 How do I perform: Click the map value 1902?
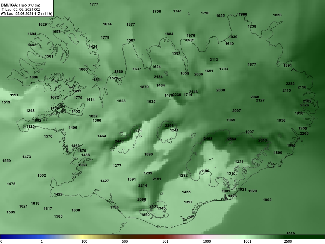[x=267, y=200]
